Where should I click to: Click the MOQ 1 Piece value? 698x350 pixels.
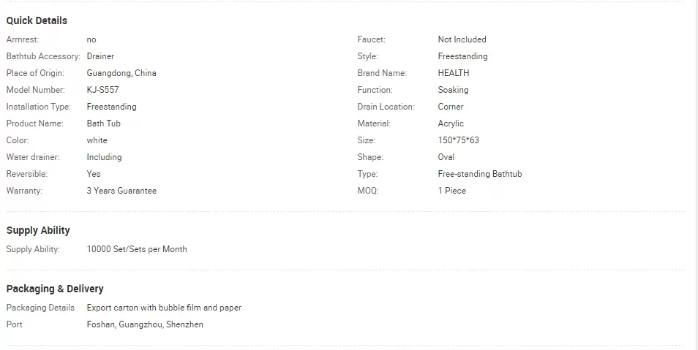tap(452, 191)
